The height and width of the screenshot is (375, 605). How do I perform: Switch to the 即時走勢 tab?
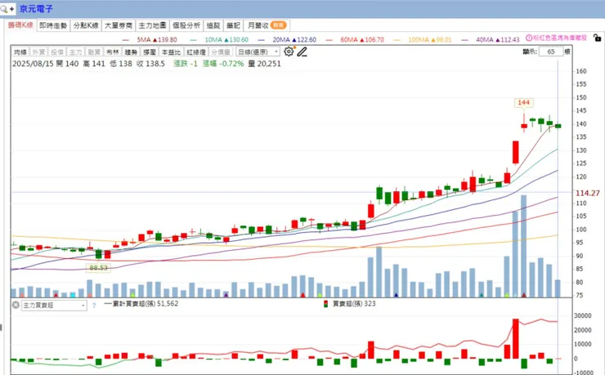(53, 25)
